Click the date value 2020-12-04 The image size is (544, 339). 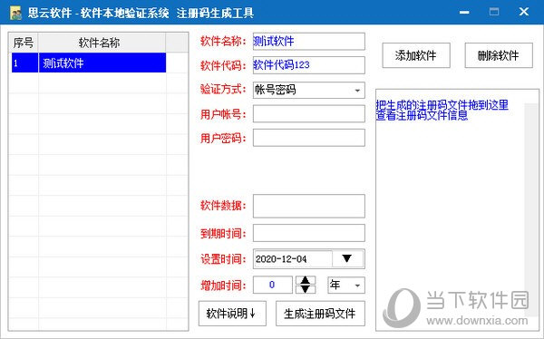pos(281,259)
